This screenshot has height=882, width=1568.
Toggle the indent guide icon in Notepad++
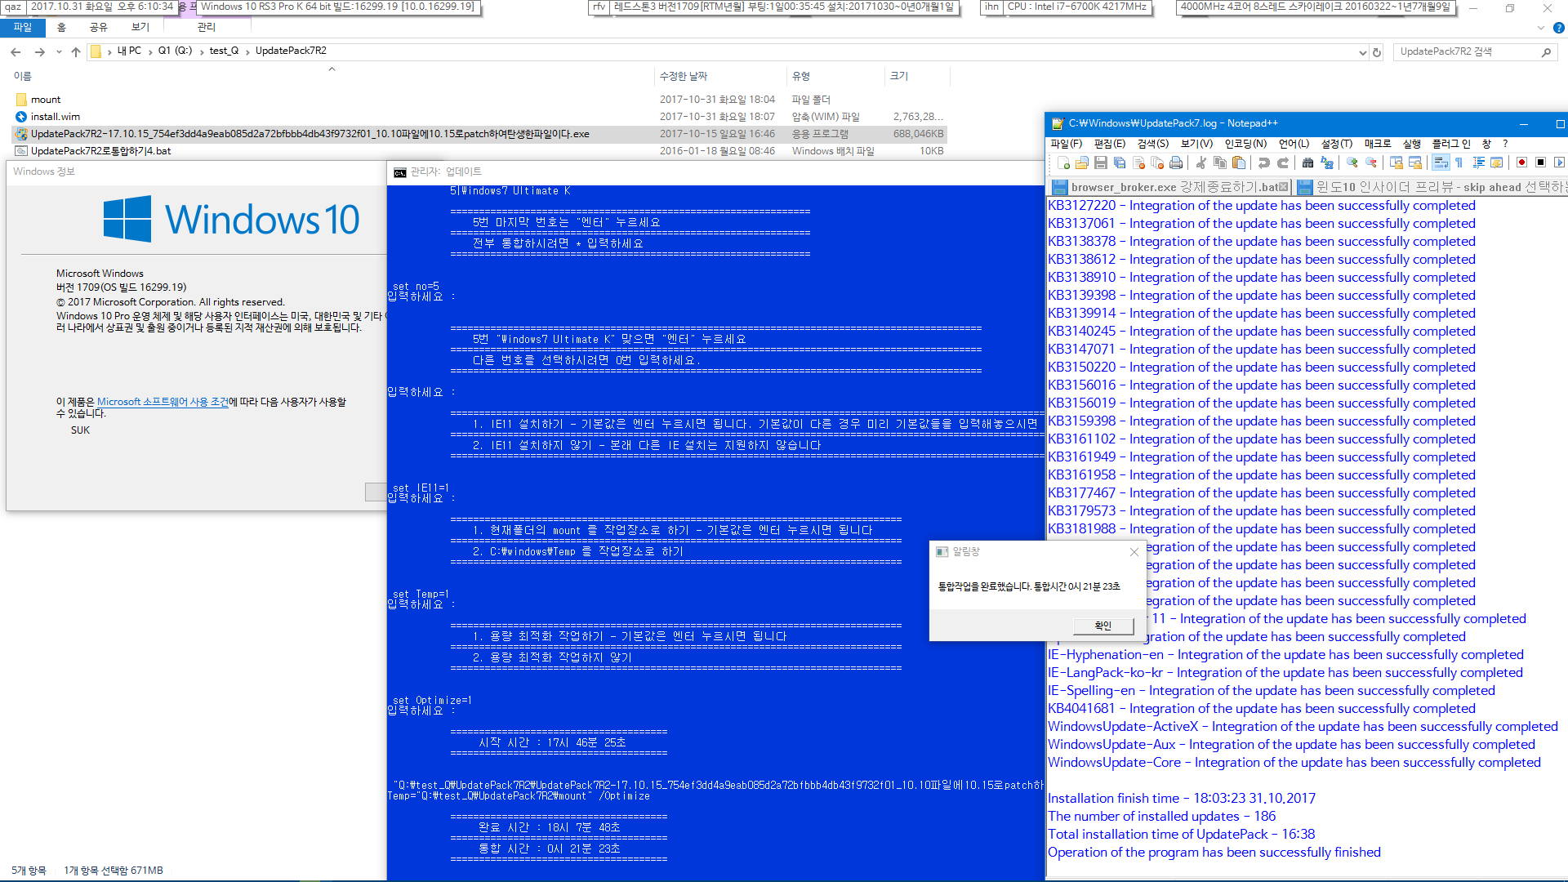tap(1478, 163)
